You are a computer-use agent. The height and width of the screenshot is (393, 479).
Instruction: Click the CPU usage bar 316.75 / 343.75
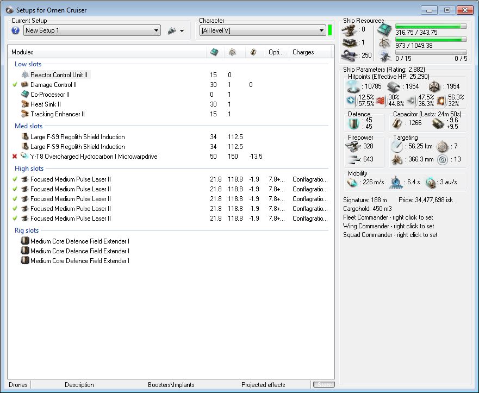pos(431,26)
